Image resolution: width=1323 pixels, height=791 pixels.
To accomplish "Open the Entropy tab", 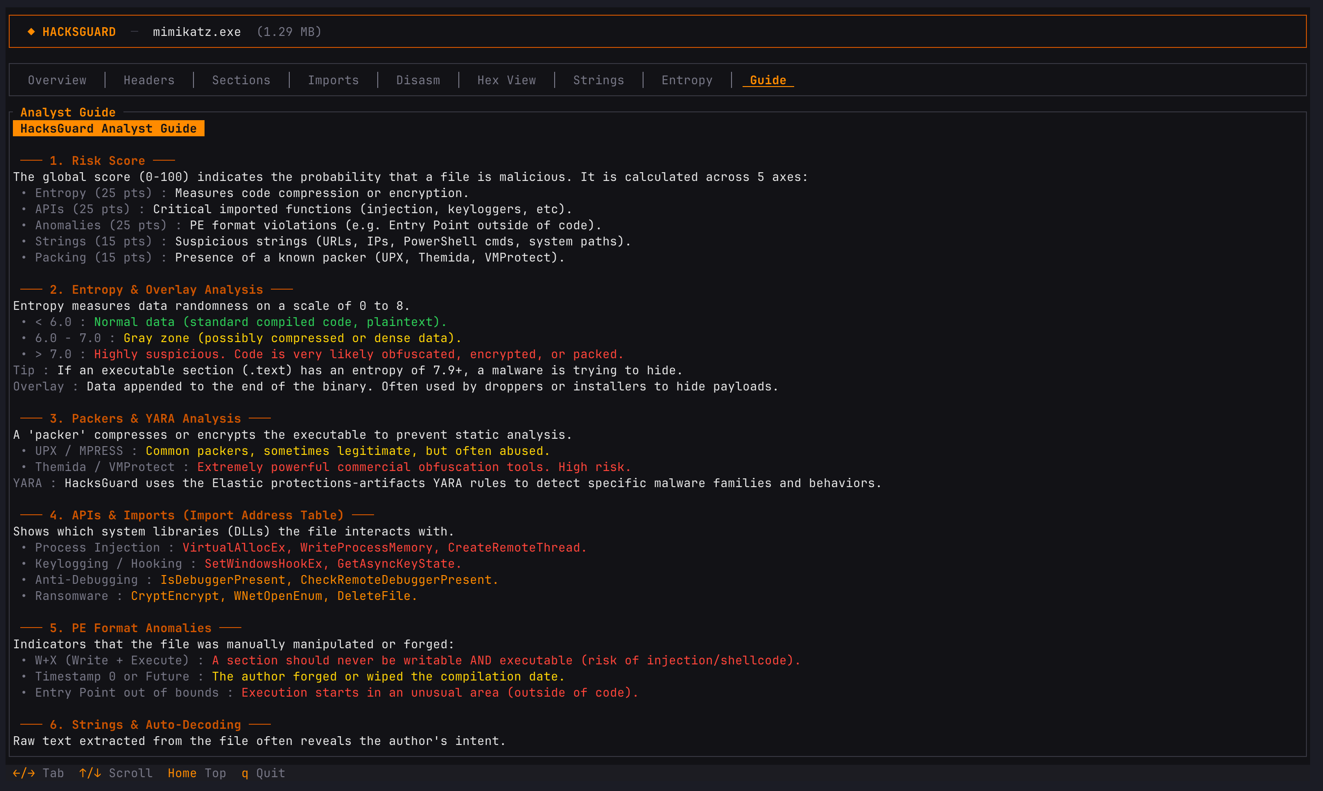I will (x=687, y=80).
